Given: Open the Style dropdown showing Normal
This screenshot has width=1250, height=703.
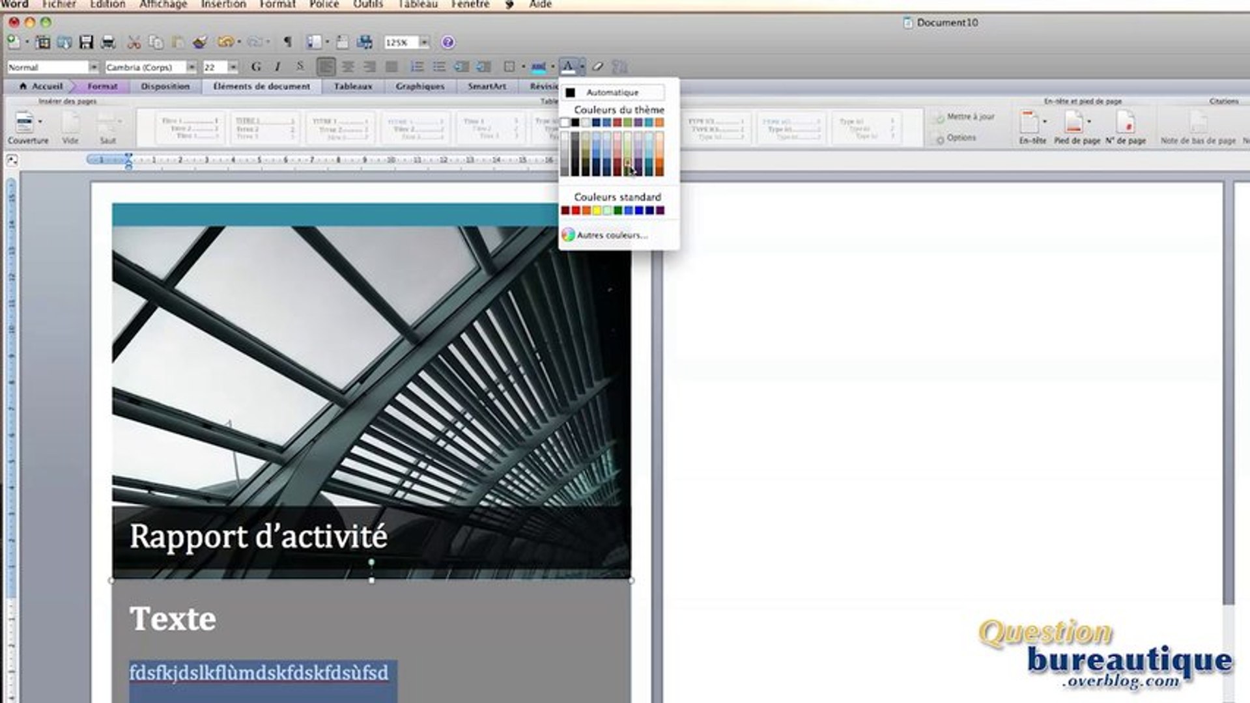Looking at the screenshot, I should [94, 67].
